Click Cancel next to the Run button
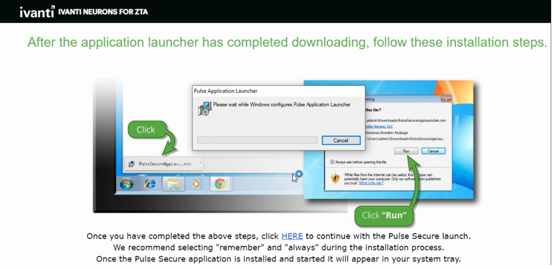 pos(433,151)
